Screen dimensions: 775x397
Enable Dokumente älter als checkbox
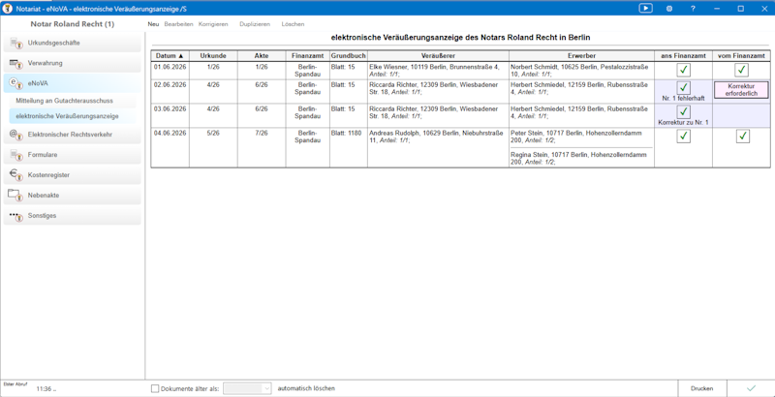coord(155,388)
